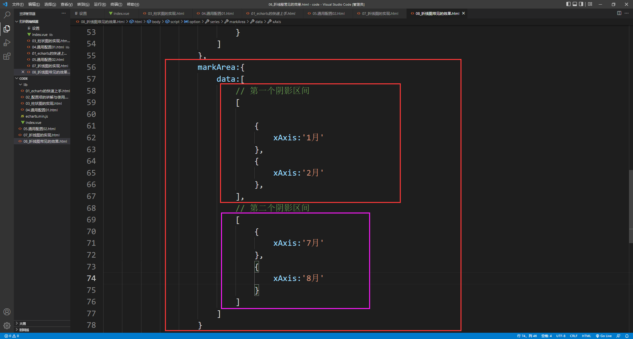The image size is (633, 339).
Task: Open the Search view in activity bar
Action: (7, 15)
